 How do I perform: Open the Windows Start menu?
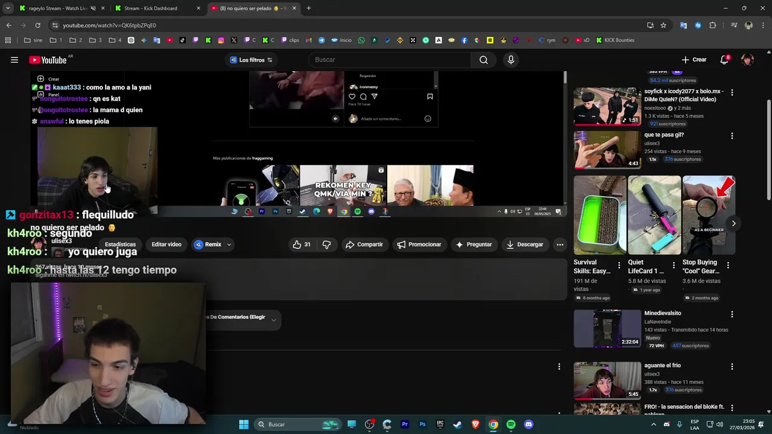coord(244,424)
